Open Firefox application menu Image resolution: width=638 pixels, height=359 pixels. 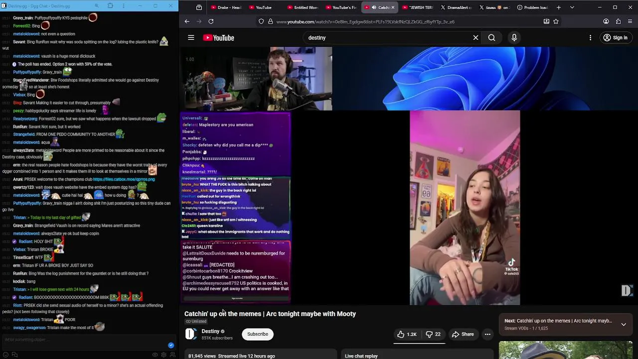click(631, 21)
